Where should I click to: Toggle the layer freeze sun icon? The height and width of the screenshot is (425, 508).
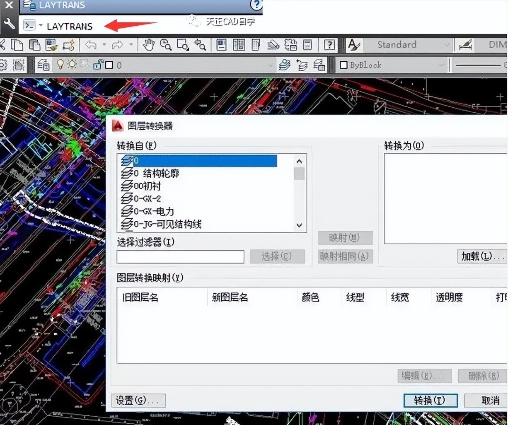(x=73, y=65)
